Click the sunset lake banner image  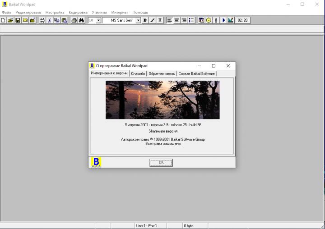(162, 100)
